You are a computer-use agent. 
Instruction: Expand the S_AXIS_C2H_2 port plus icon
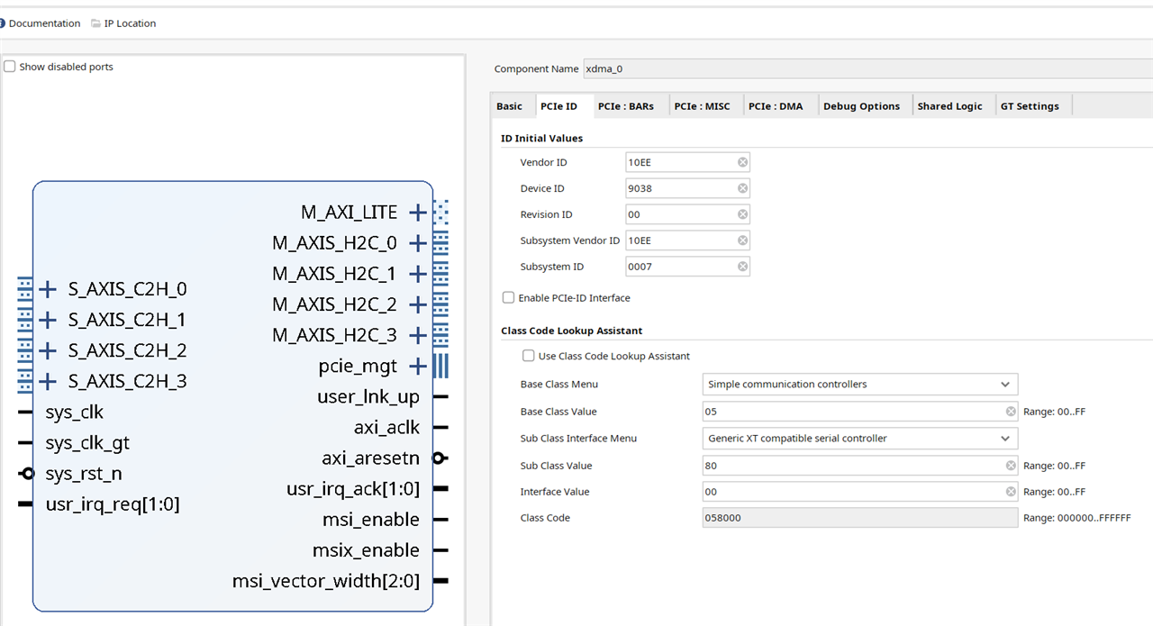(x=49, y=350)
